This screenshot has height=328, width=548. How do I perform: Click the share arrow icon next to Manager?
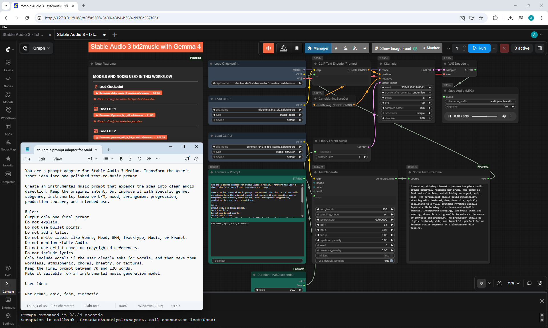click(x=364, y=48)
